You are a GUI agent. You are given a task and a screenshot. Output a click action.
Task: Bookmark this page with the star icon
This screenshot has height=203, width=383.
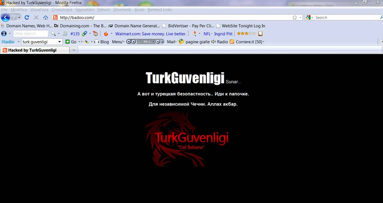point(295,18)
